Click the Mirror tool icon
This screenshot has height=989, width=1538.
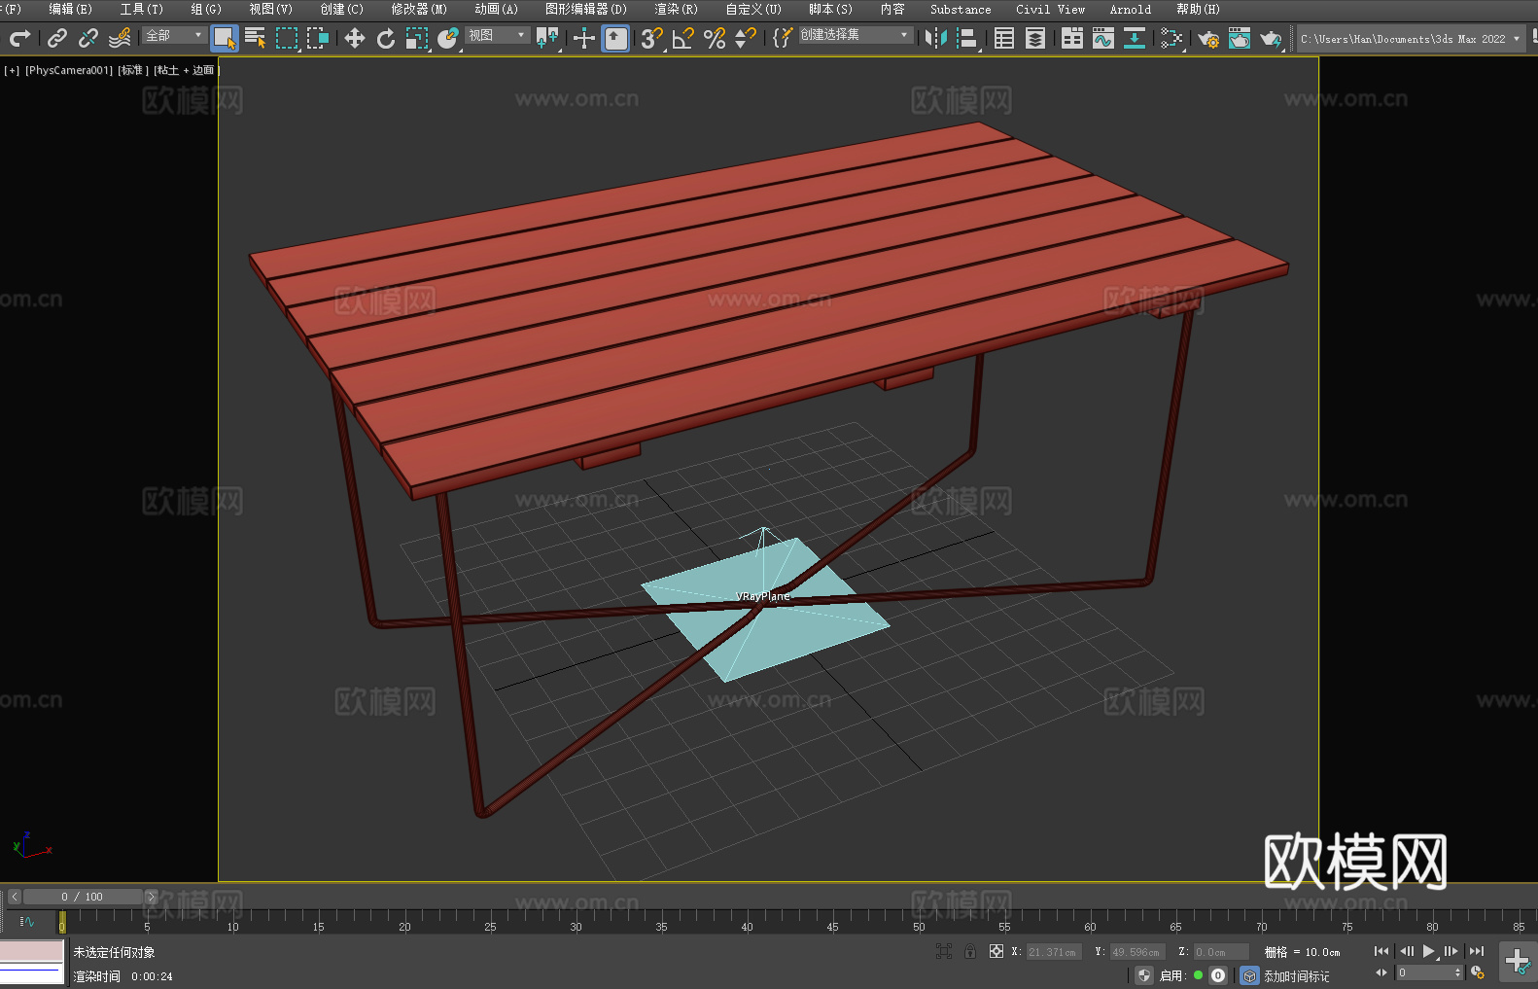click(936, 38)
